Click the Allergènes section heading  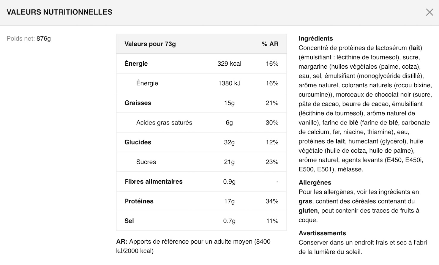(x=315, y=182)
